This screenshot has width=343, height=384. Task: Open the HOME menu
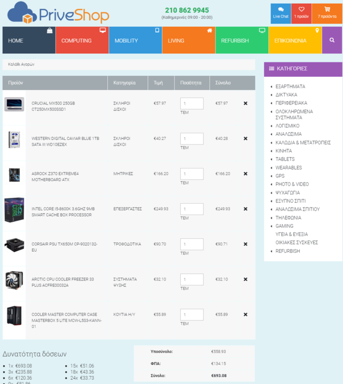(x=29, y=40)
